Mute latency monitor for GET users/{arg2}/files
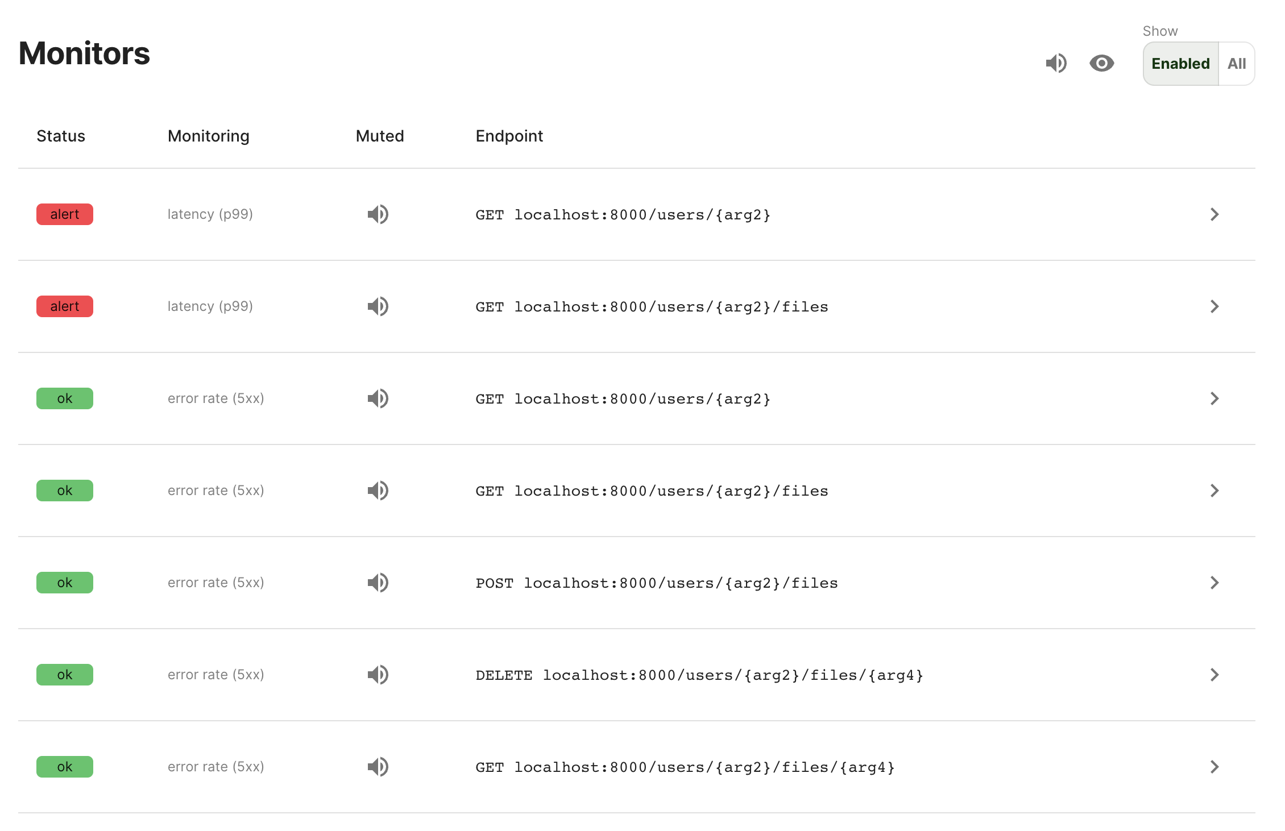This screenshot has height=831, width=1285. tap(378, 306)
